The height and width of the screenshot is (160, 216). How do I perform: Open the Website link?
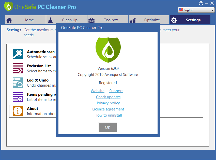[98, 91]
